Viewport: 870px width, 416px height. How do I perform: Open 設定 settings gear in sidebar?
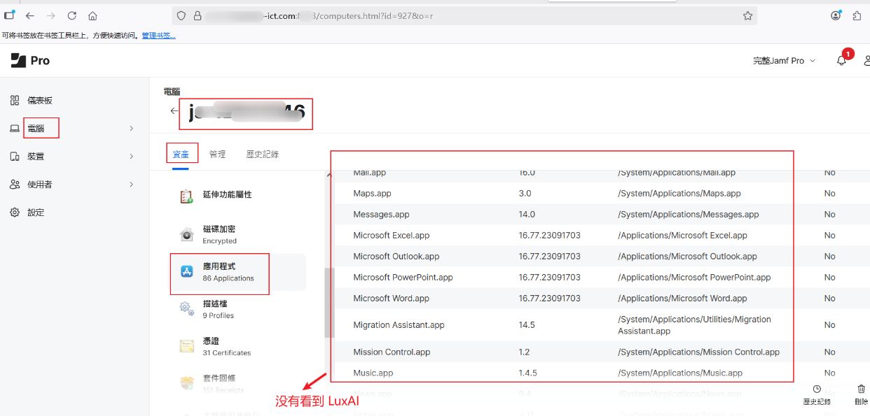click(x=35, y=213)
